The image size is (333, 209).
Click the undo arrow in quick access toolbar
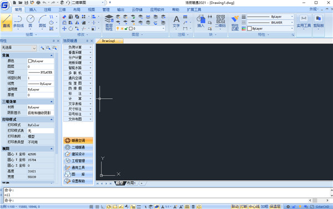pyautogui.click(x=44, y=3)
